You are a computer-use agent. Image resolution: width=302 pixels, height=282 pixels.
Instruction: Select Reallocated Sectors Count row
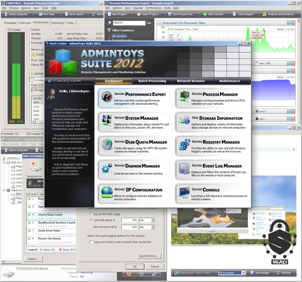[x=52, y=224]
